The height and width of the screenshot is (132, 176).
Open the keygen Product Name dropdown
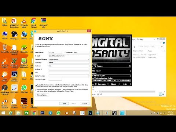point(129,66)
